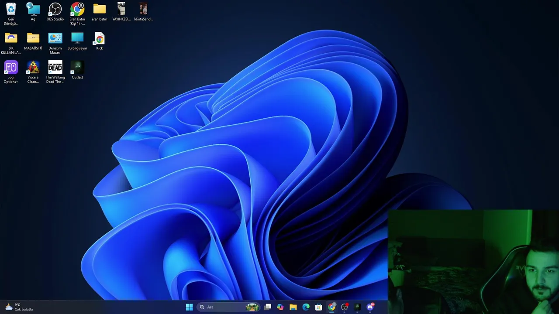Switch to Discord in the taskbar
Image resolution: width=559 pixels, height=314 pixels.
tap(370, 307)
